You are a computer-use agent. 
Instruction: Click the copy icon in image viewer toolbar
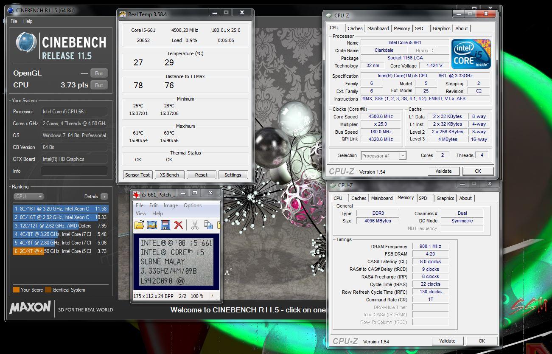208,225
